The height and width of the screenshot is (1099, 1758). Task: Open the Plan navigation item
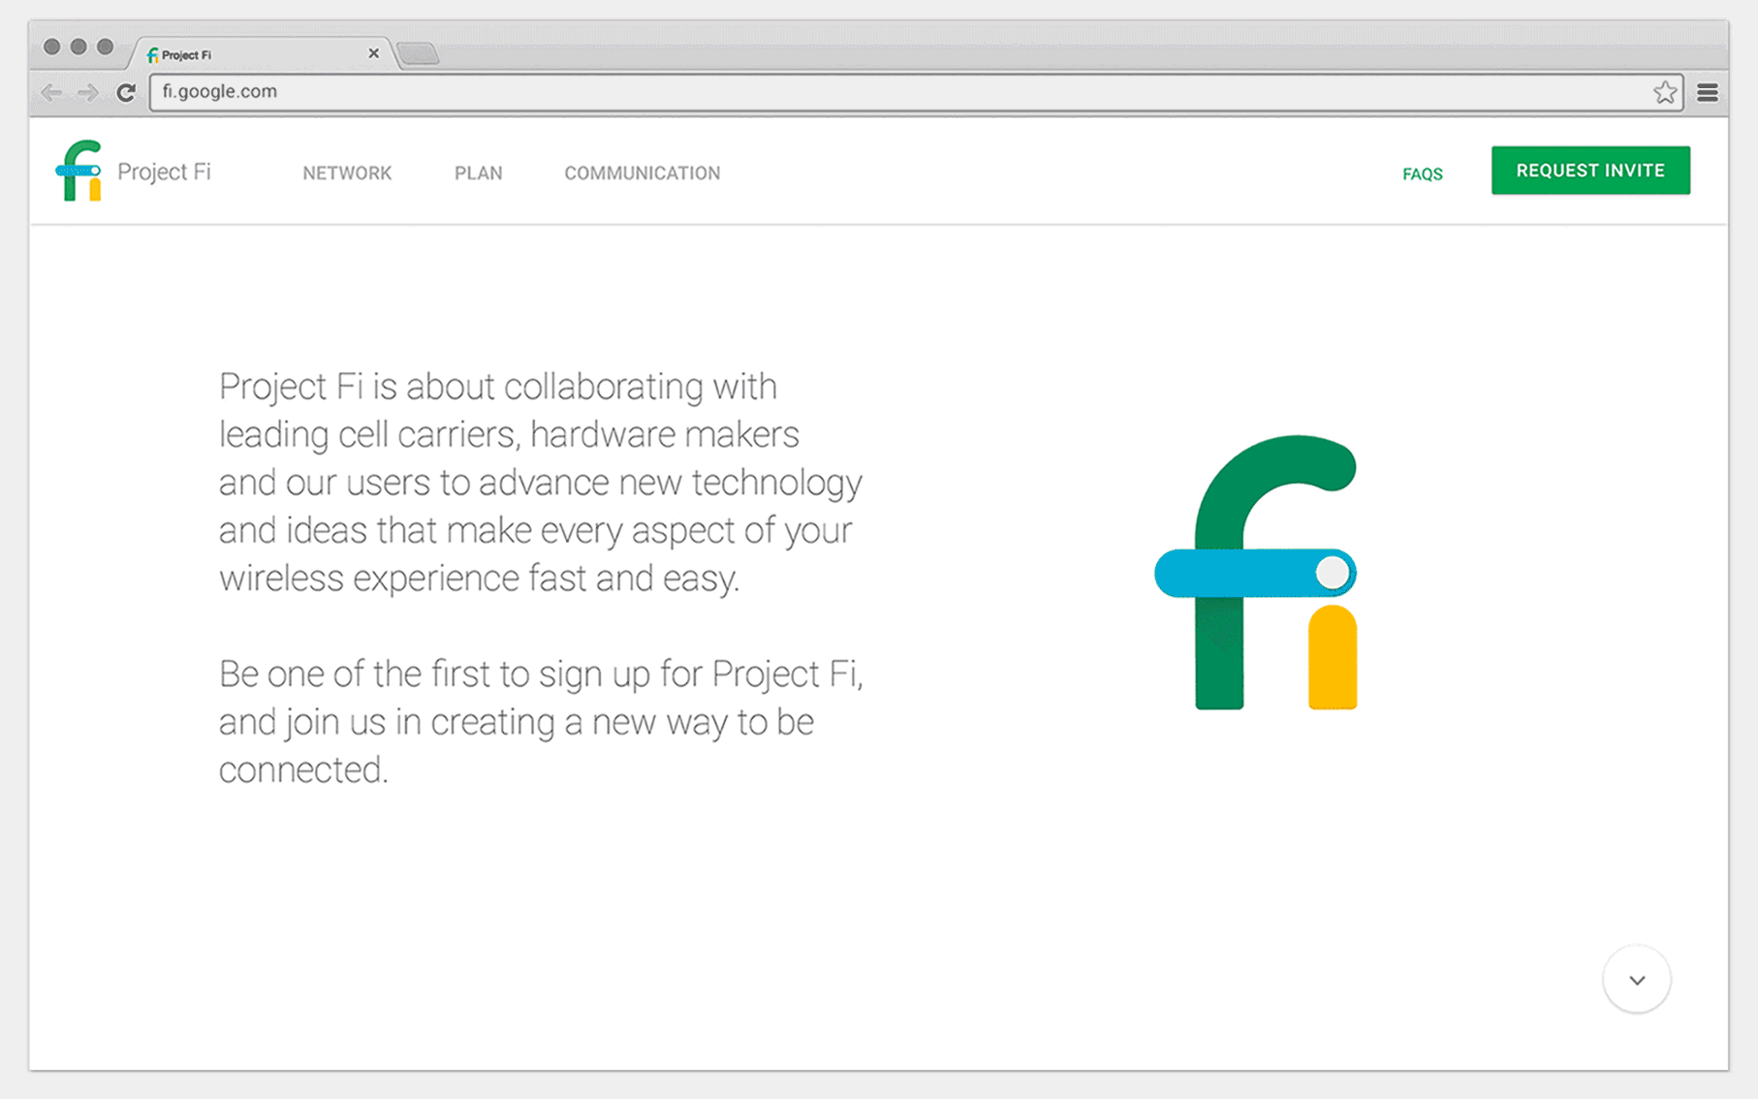[479, 173]
